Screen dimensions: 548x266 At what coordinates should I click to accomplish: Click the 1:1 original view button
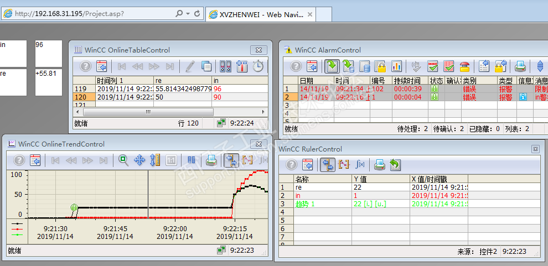click(171, 160)
